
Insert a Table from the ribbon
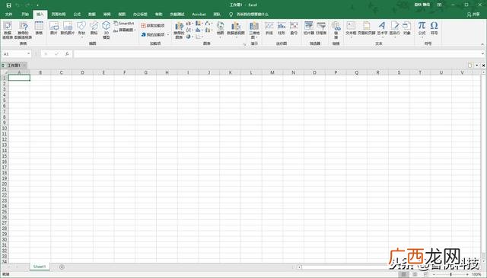point(39,28)
